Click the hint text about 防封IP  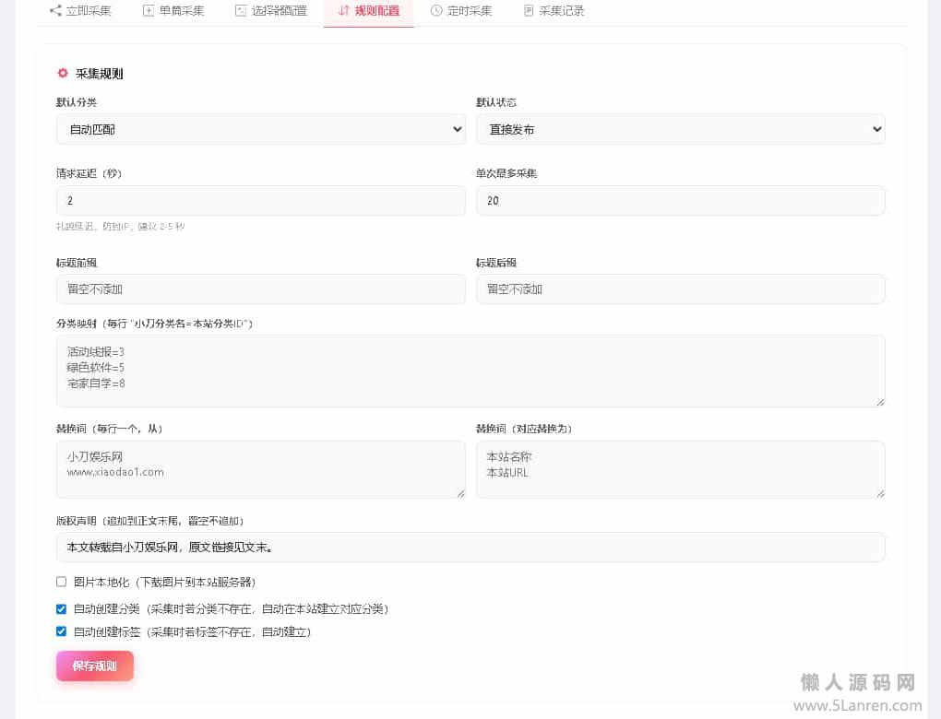(121, 227)
